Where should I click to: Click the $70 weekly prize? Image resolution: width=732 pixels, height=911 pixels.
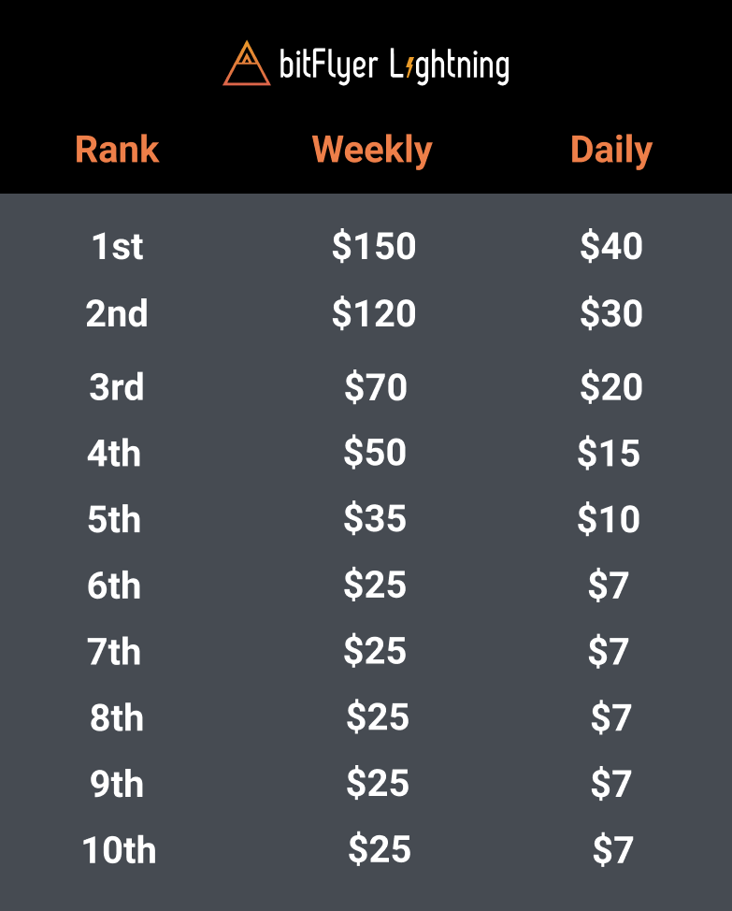pos(376,386)
